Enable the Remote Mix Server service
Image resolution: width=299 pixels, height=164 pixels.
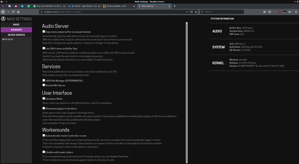coord(44,85)
